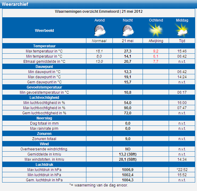
Task: Click the red deviation value 9,2
Action: [x=156, y=51]
